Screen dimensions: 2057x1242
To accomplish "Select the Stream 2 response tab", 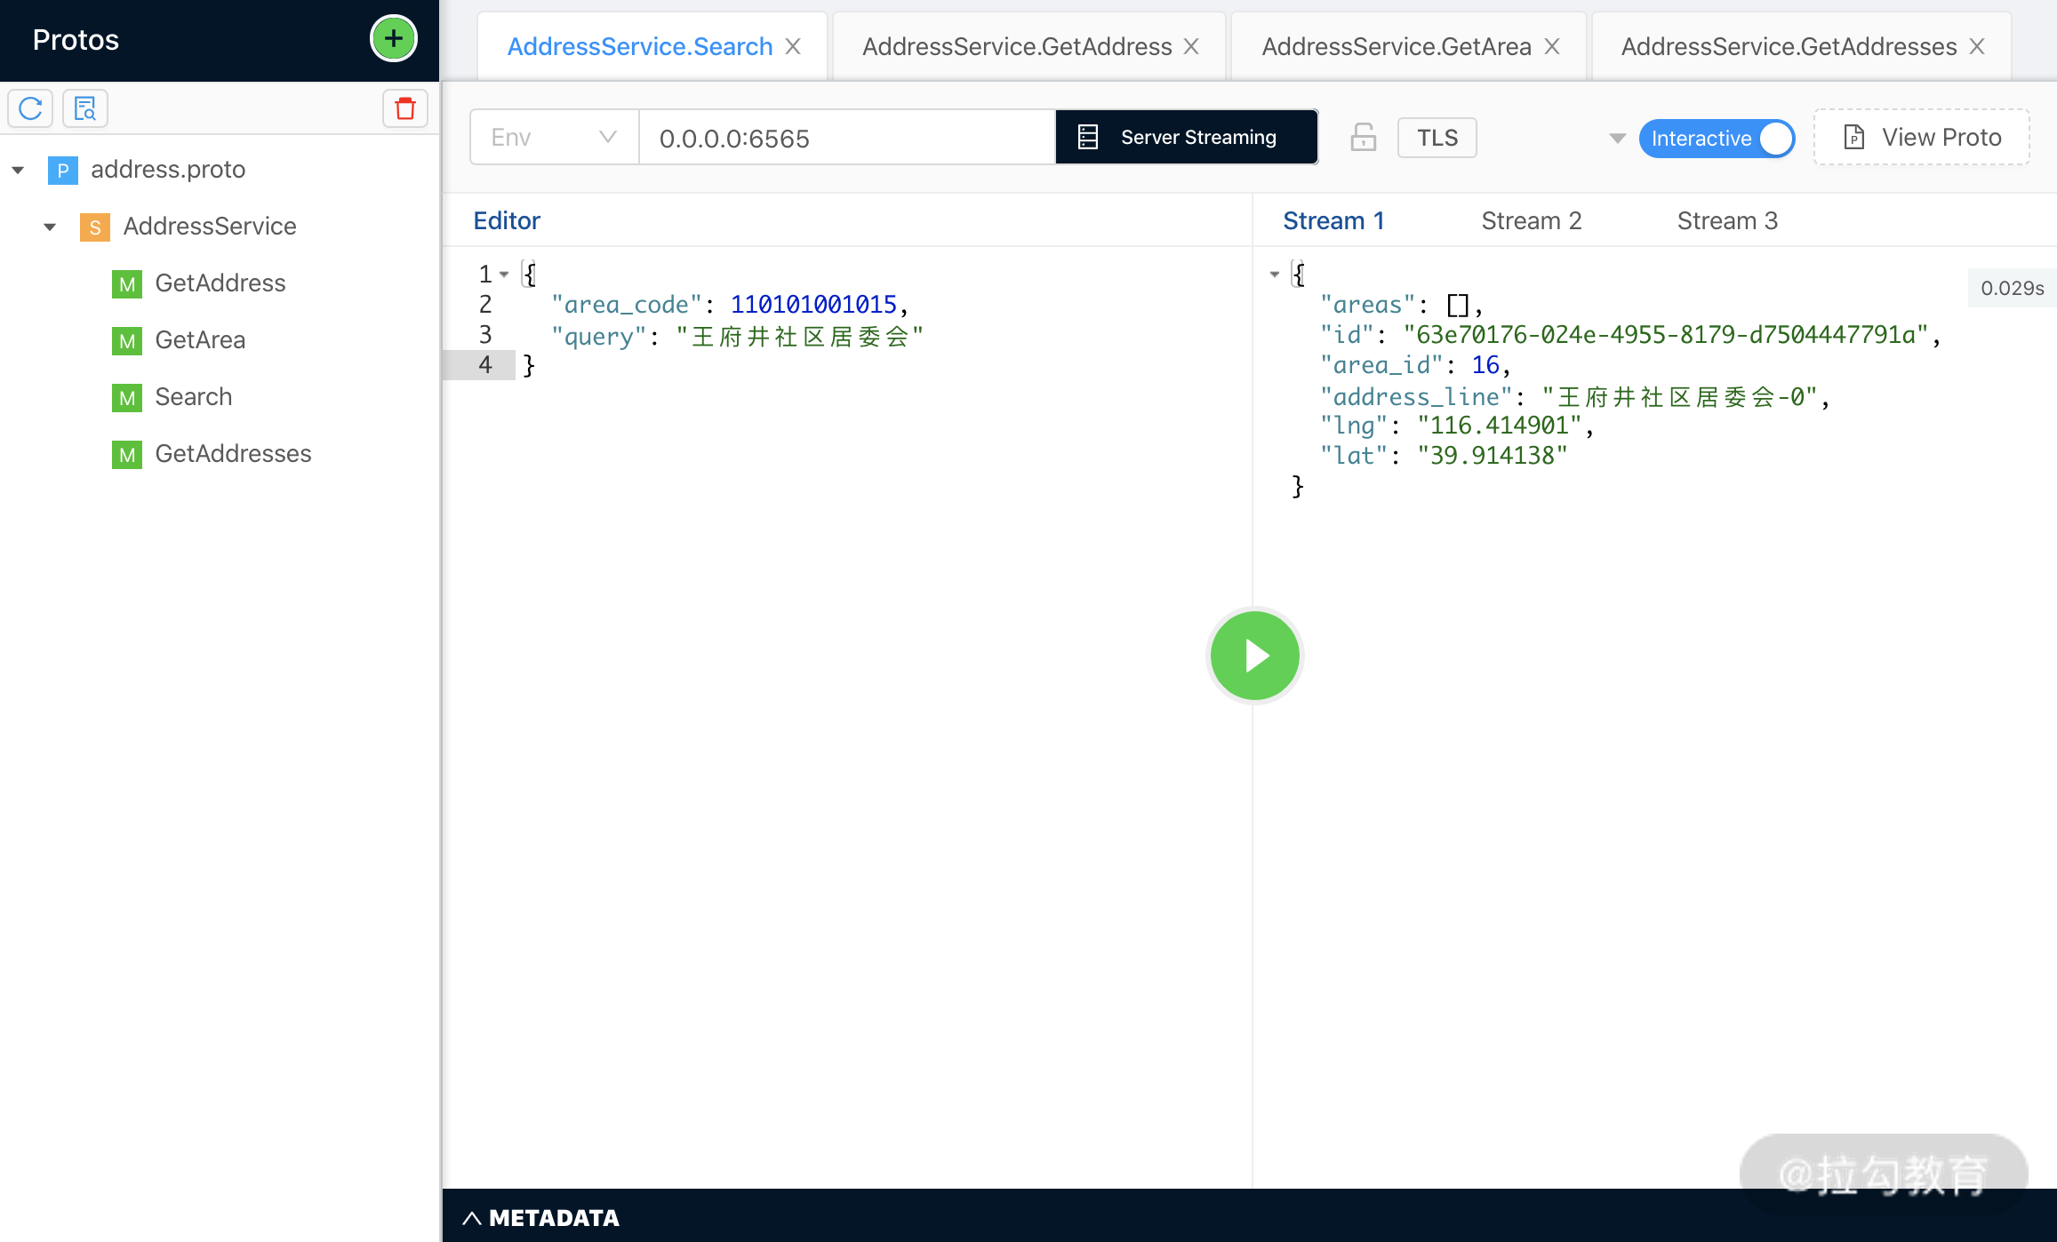I will tap(1532, 221).
